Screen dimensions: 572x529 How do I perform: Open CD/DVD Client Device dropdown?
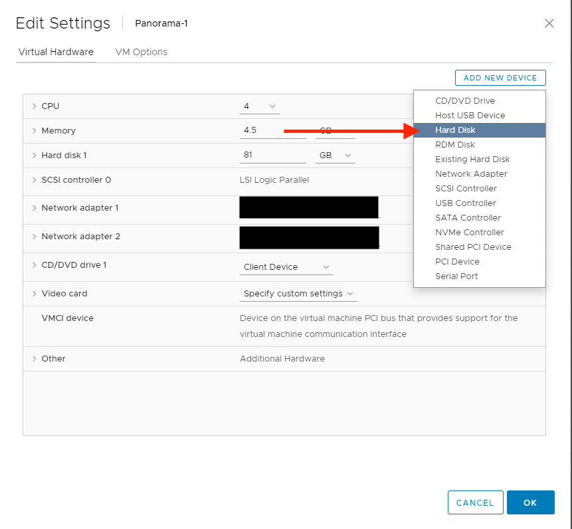[286, 267]
